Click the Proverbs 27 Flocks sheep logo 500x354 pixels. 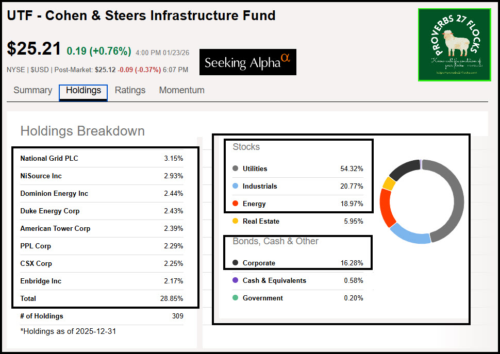point(455,45)
